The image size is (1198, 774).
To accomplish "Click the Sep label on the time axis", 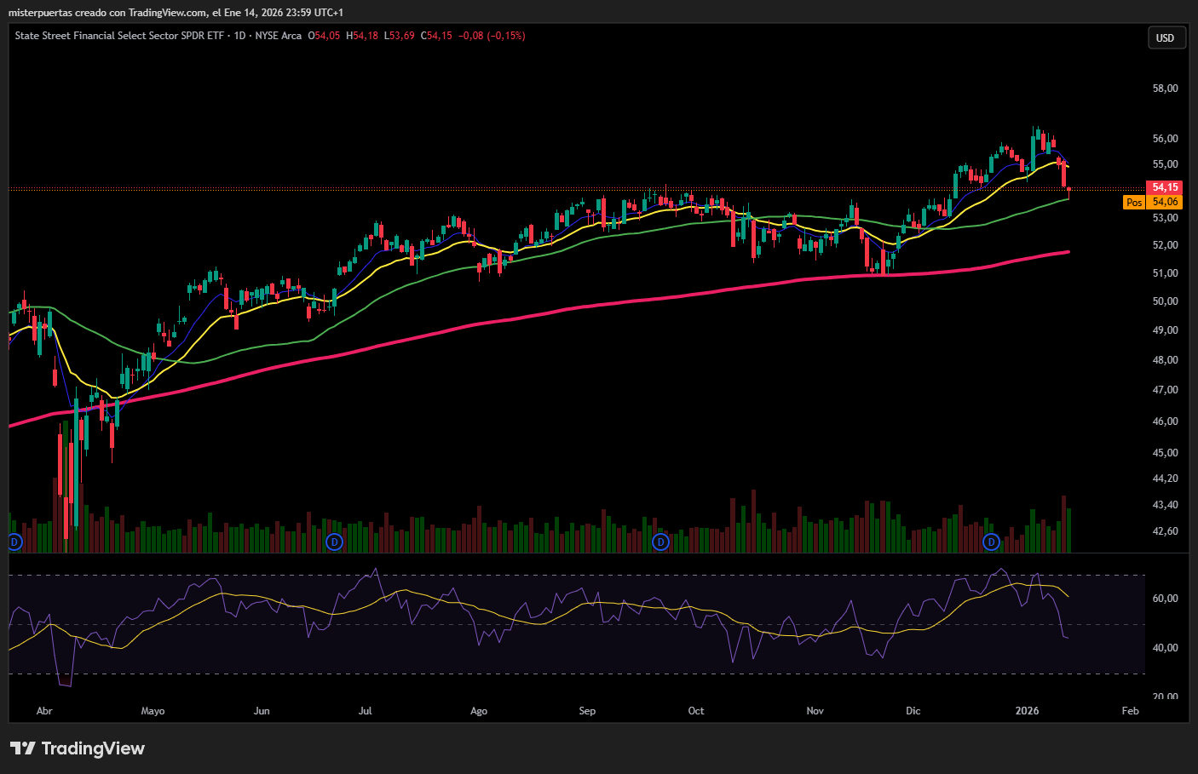I will [587, 711].
